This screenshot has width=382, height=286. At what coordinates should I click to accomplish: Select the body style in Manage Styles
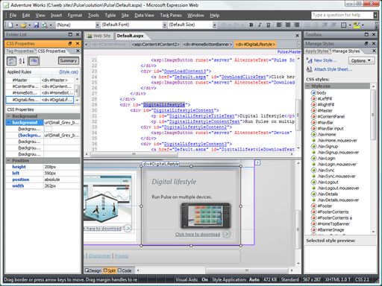[322, 92]
